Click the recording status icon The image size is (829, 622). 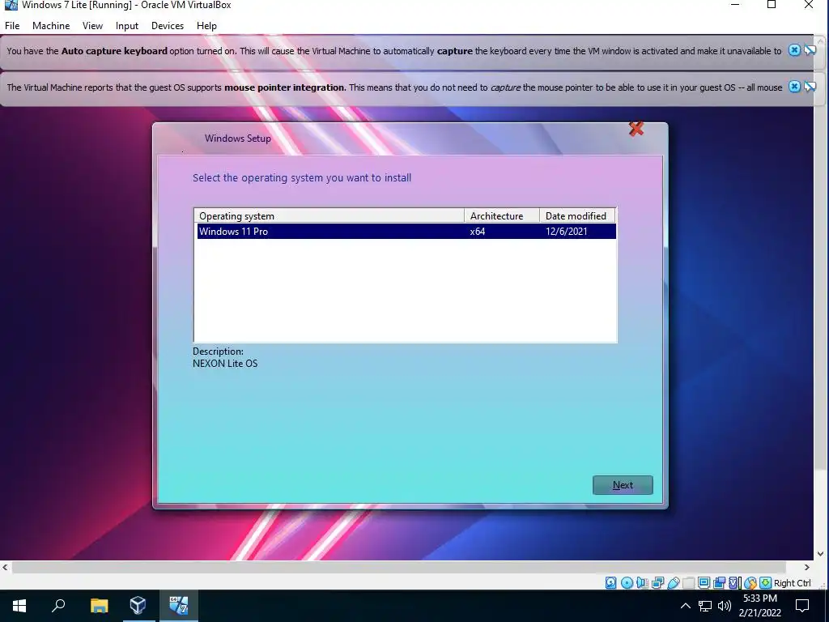coord(719,583)
